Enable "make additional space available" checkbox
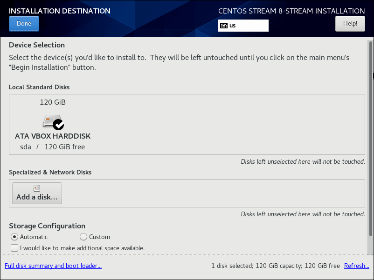This screenshot has width=374, height=280. [14, 248]
